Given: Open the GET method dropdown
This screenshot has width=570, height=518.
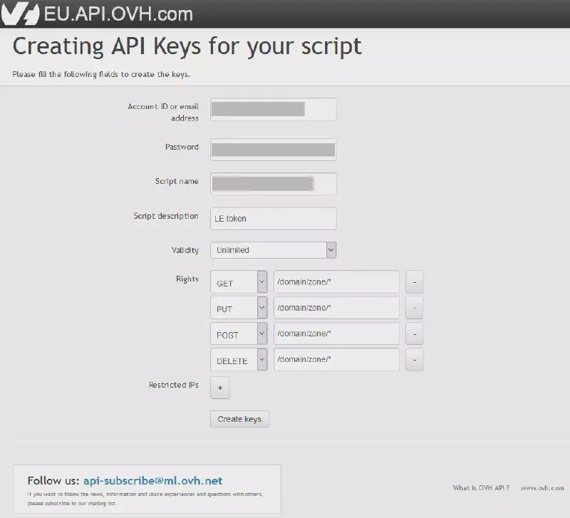Looking at the screenshot, I should pyautogui.click(x=239, y=282).
